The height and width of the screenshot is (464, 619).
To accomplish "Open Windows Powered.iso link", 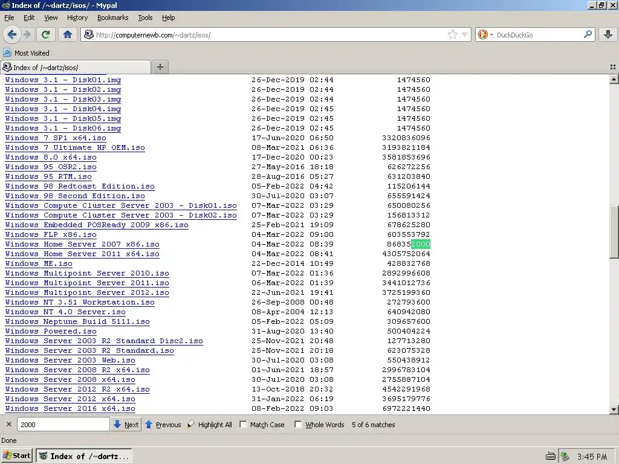I will tap(51, 331).
